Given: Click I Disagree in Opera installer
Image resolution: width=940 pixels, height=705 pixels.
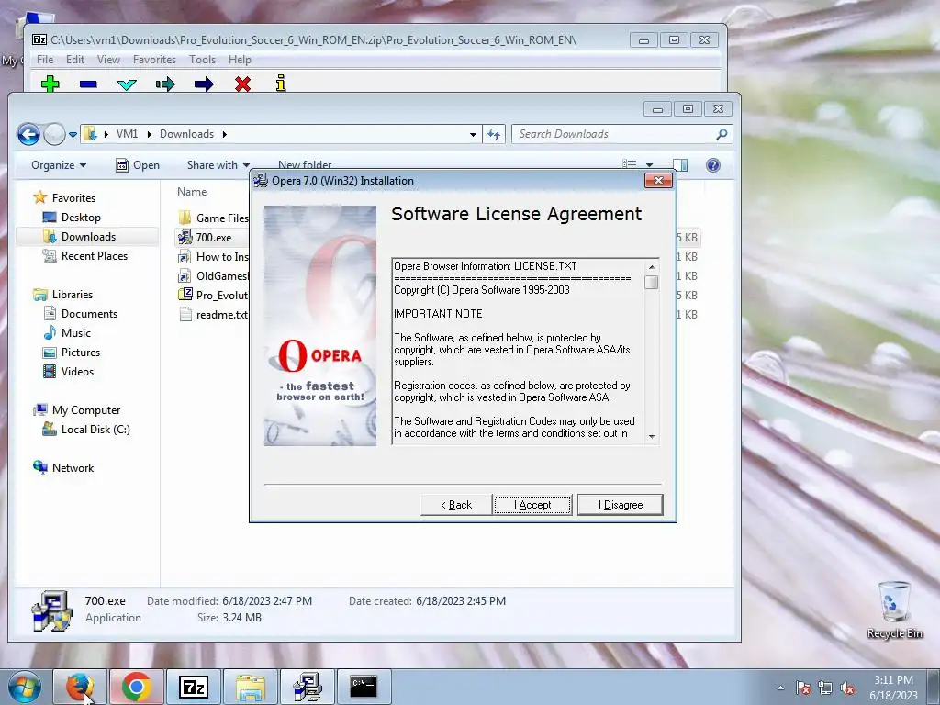Looking at the screenshot, I should click(x=621, y=505).
